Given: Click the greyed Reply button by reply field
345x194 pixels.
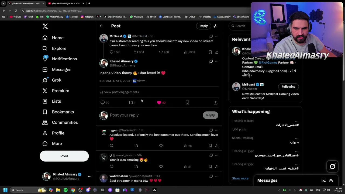Looking at the screenshot, I should 211,115.
